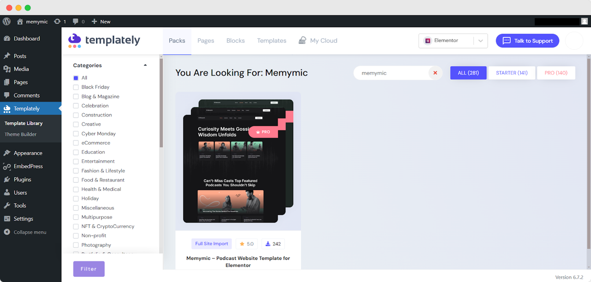Screen dimensions: 591x282
Task: Open the memymic site home icon
Action: pyautogui.click(x=20, y=21)
